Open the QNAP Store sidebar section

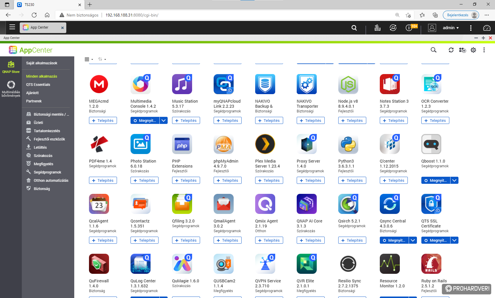point(11,67)
